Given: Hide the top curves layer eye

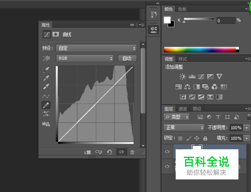Looking at the screenshot, I should pyautogui.click(x=167, y=151).
